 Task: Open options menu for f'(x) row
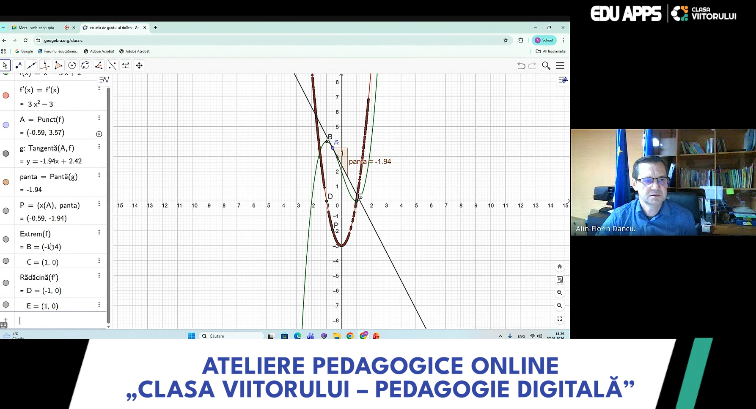[x=99, y=88]
